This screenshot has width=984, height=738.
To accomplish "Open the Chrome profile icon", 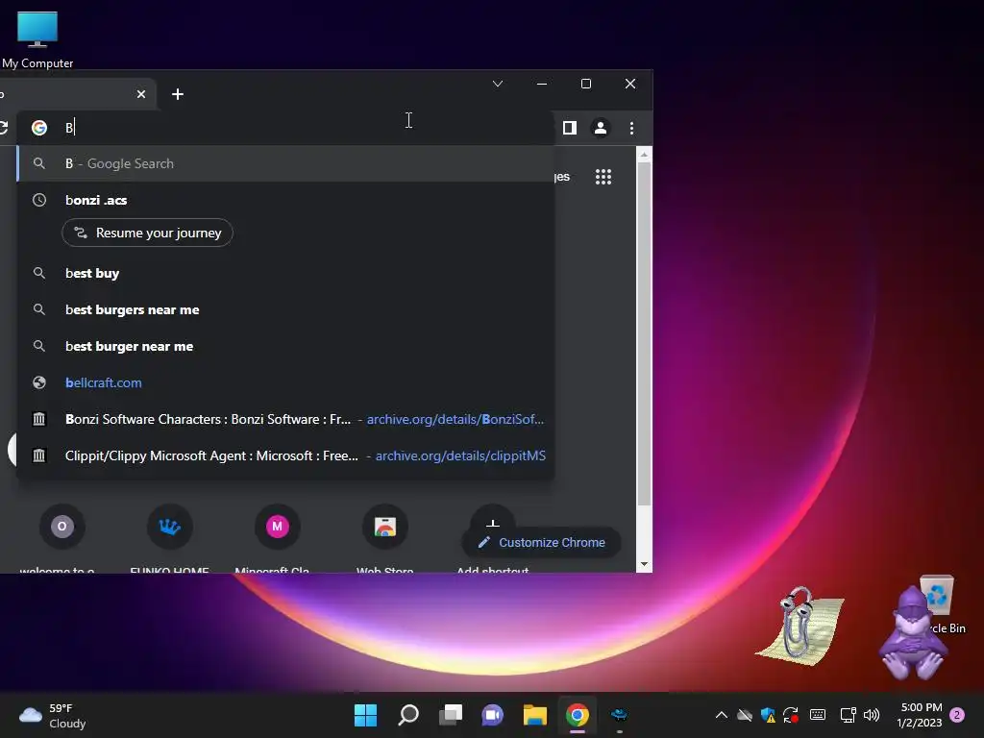I will (601, 128).
